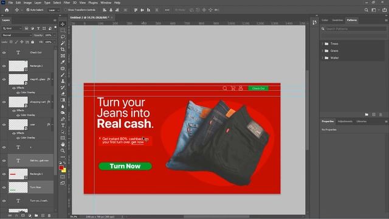The image size is (389, 219).
Task: Select the Crop tool
Action: click(63, 49)
